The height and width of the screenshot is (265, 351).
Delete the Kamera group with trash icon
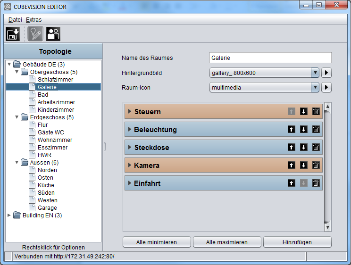tap(316, 165)
